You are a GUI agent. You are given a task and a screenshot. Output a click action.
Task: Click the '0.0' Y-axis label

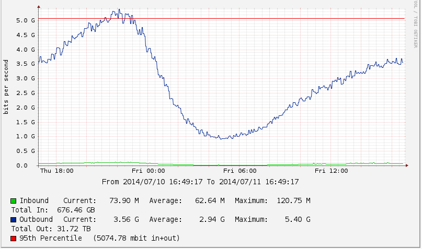coord(28,165)
